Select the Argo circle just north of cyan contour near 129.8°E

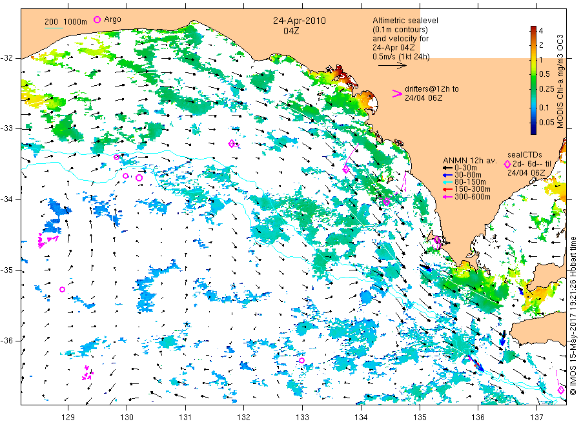116,157
